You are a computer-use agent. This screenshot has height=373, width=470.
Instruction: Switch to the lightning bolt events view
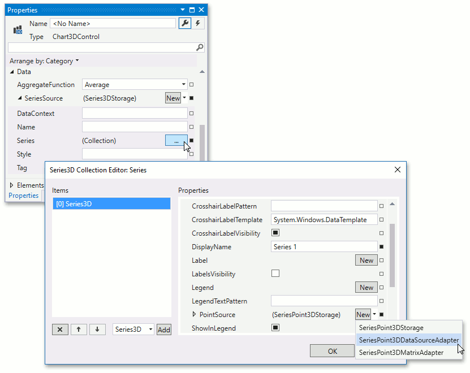pos(198,23)
